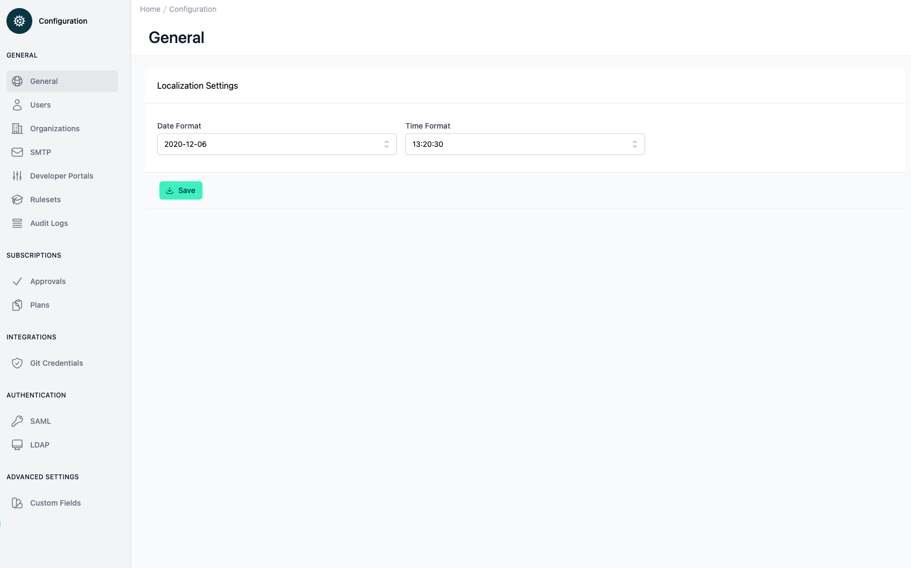
Task: Click the Save button
Action: pos(180,190)
